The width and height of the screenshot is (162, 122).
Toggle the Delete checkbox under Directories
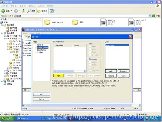click(x=90, y=65)
